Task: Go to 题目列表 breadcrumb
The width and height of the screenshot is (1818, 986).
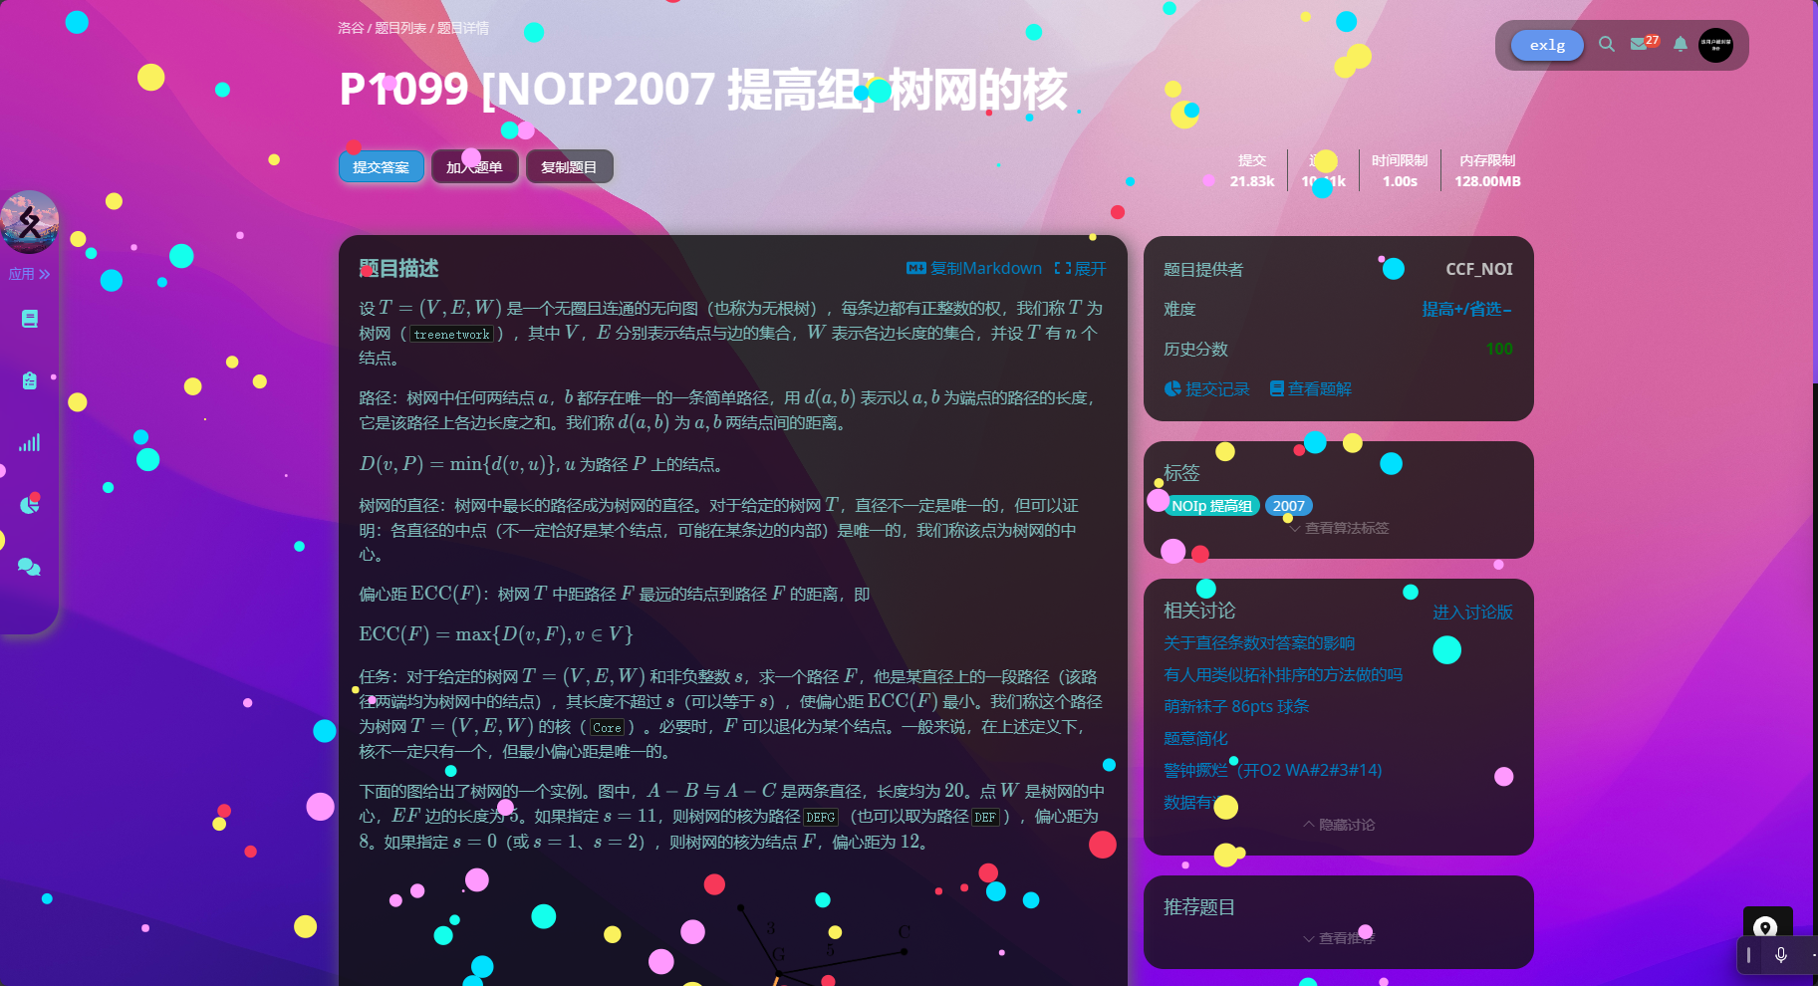Action: [400, 28]
